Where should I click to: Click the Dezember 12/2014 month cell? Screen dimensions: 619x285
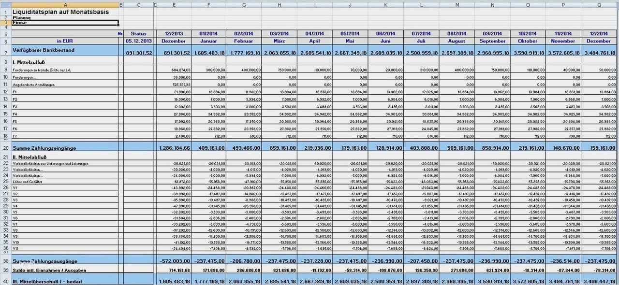point(600,41)
